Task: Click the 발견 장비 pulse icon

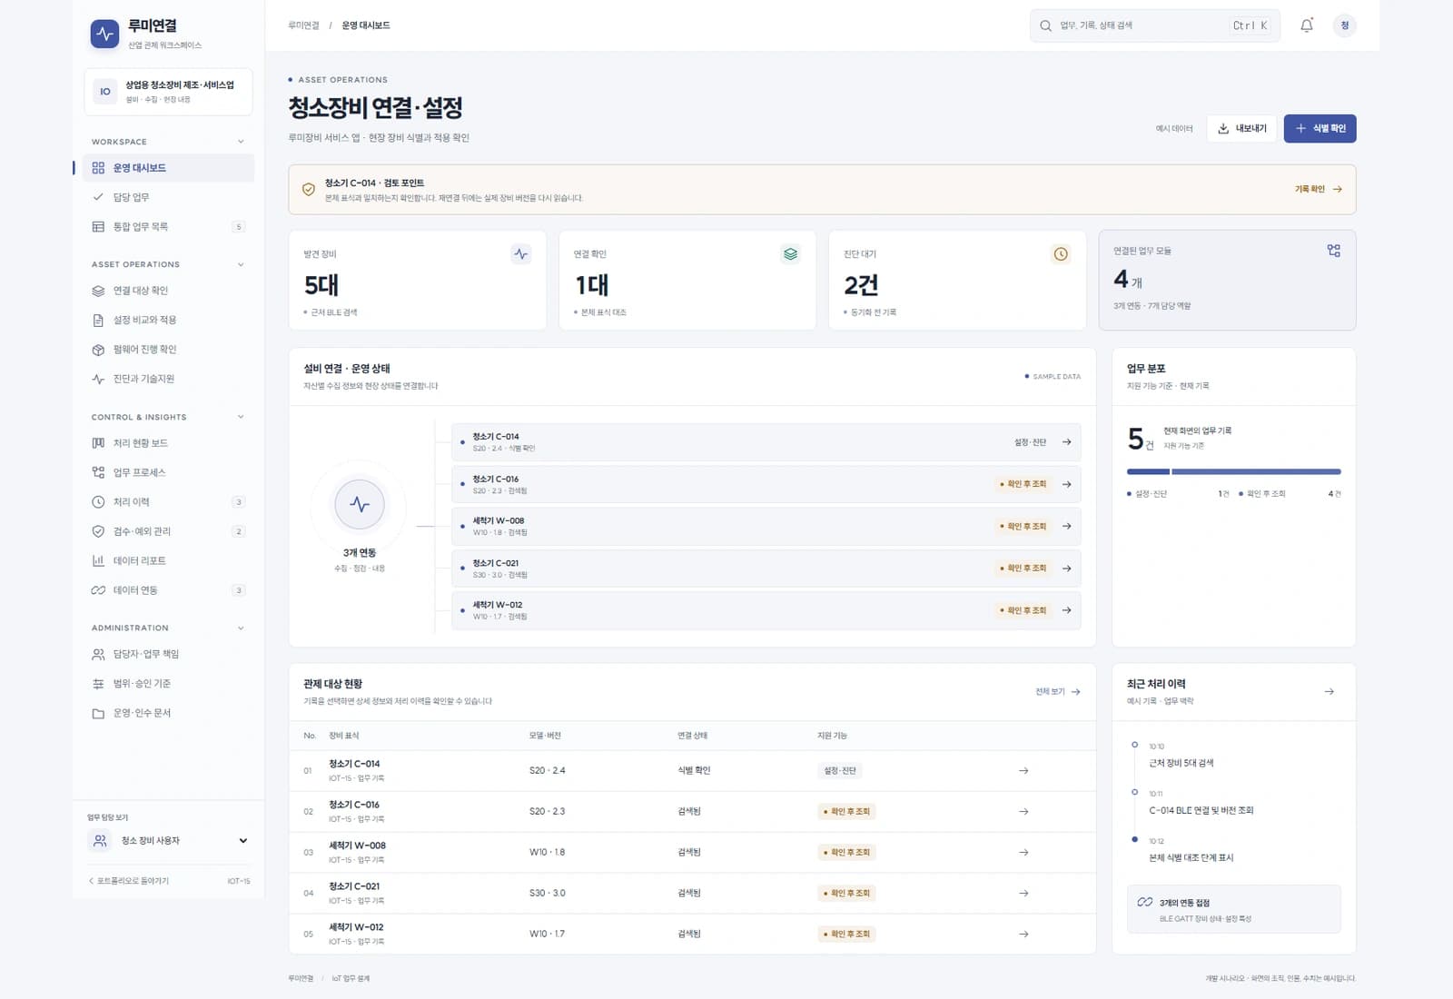Action: 520,254
